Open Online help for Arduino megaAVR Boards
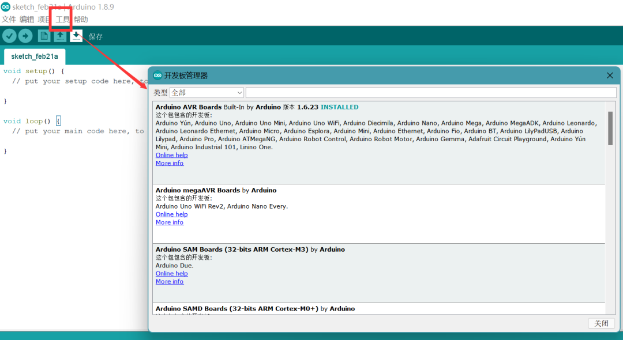Viewport: 623px width, 340px height. tap(172, 214)
